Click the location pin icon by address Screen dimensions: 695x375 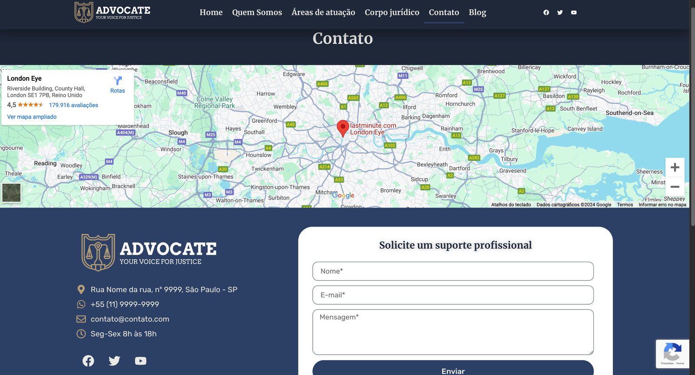81,289
